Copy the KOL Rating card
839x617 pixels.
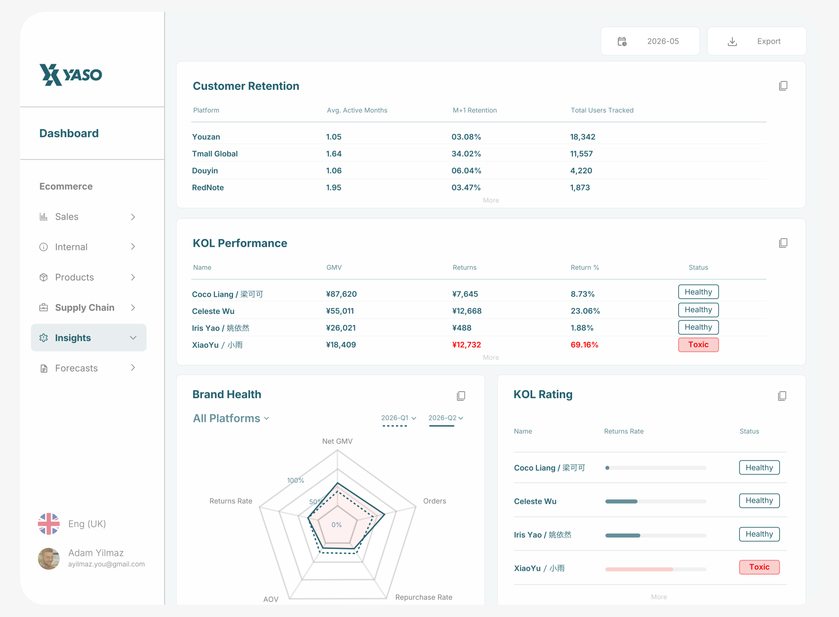[x=782, y=396]
